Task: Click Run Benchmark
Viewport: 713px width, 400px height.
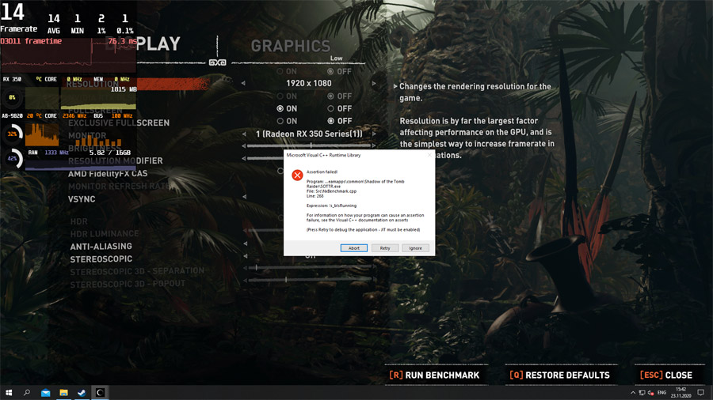Action: tap(434, 375)
